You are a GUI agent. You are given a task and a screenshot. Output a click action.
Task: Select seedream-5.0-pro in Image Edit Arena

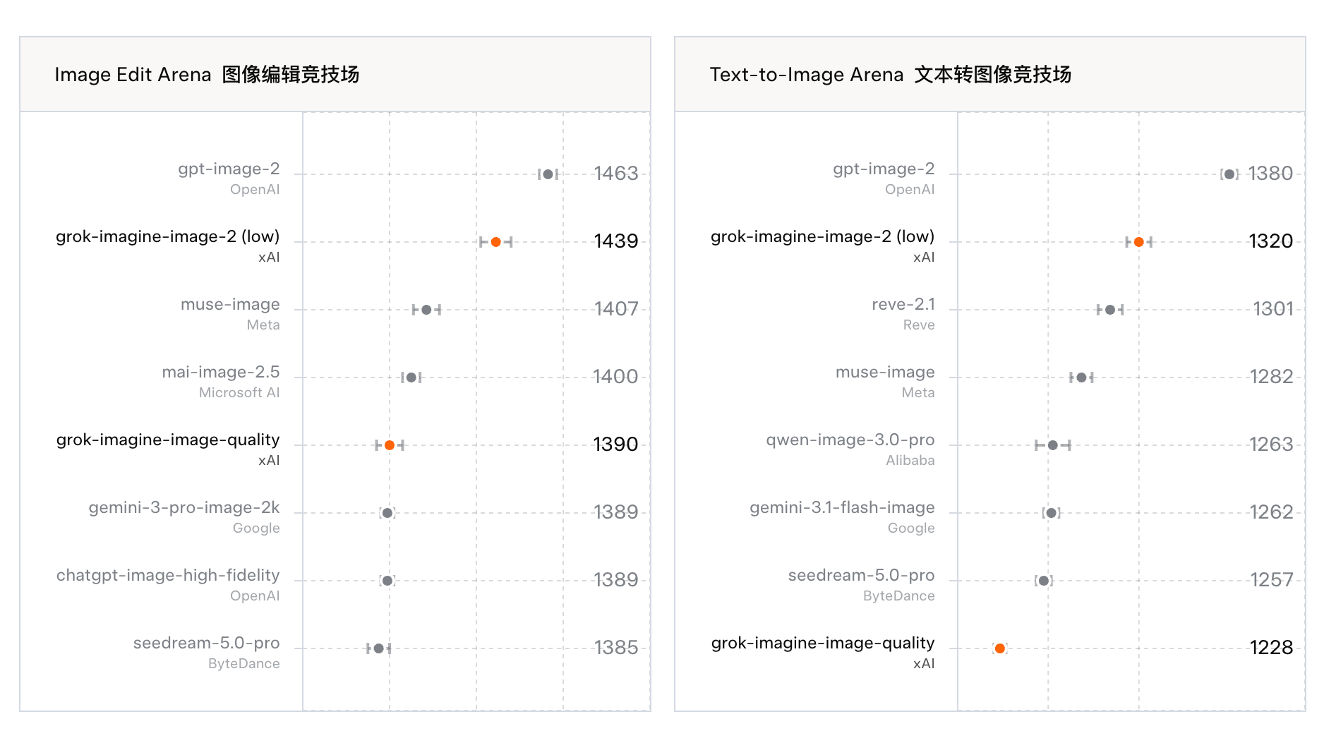click(207, 644)
